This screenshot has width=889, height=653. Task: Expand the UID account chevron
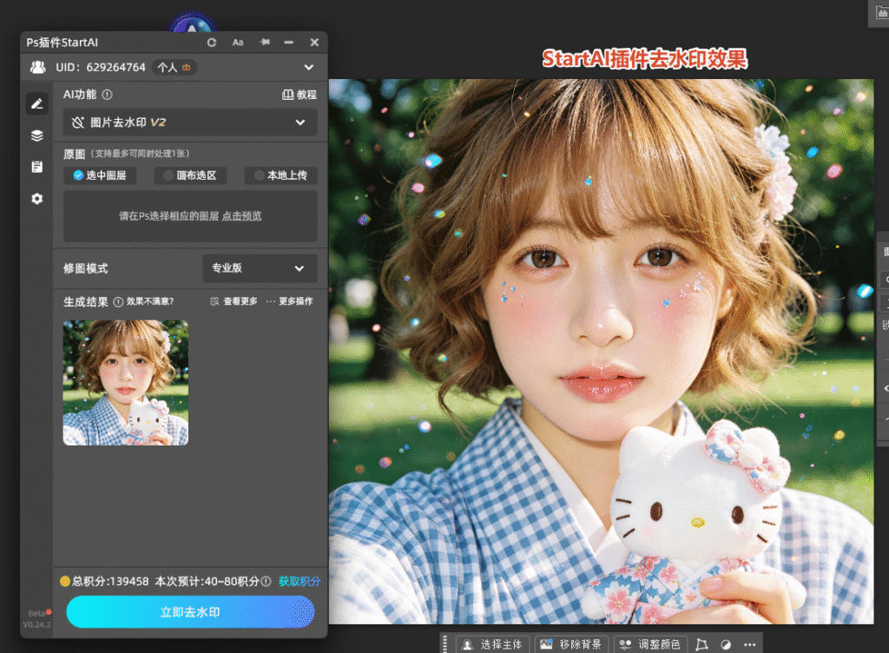pos(308,68)
